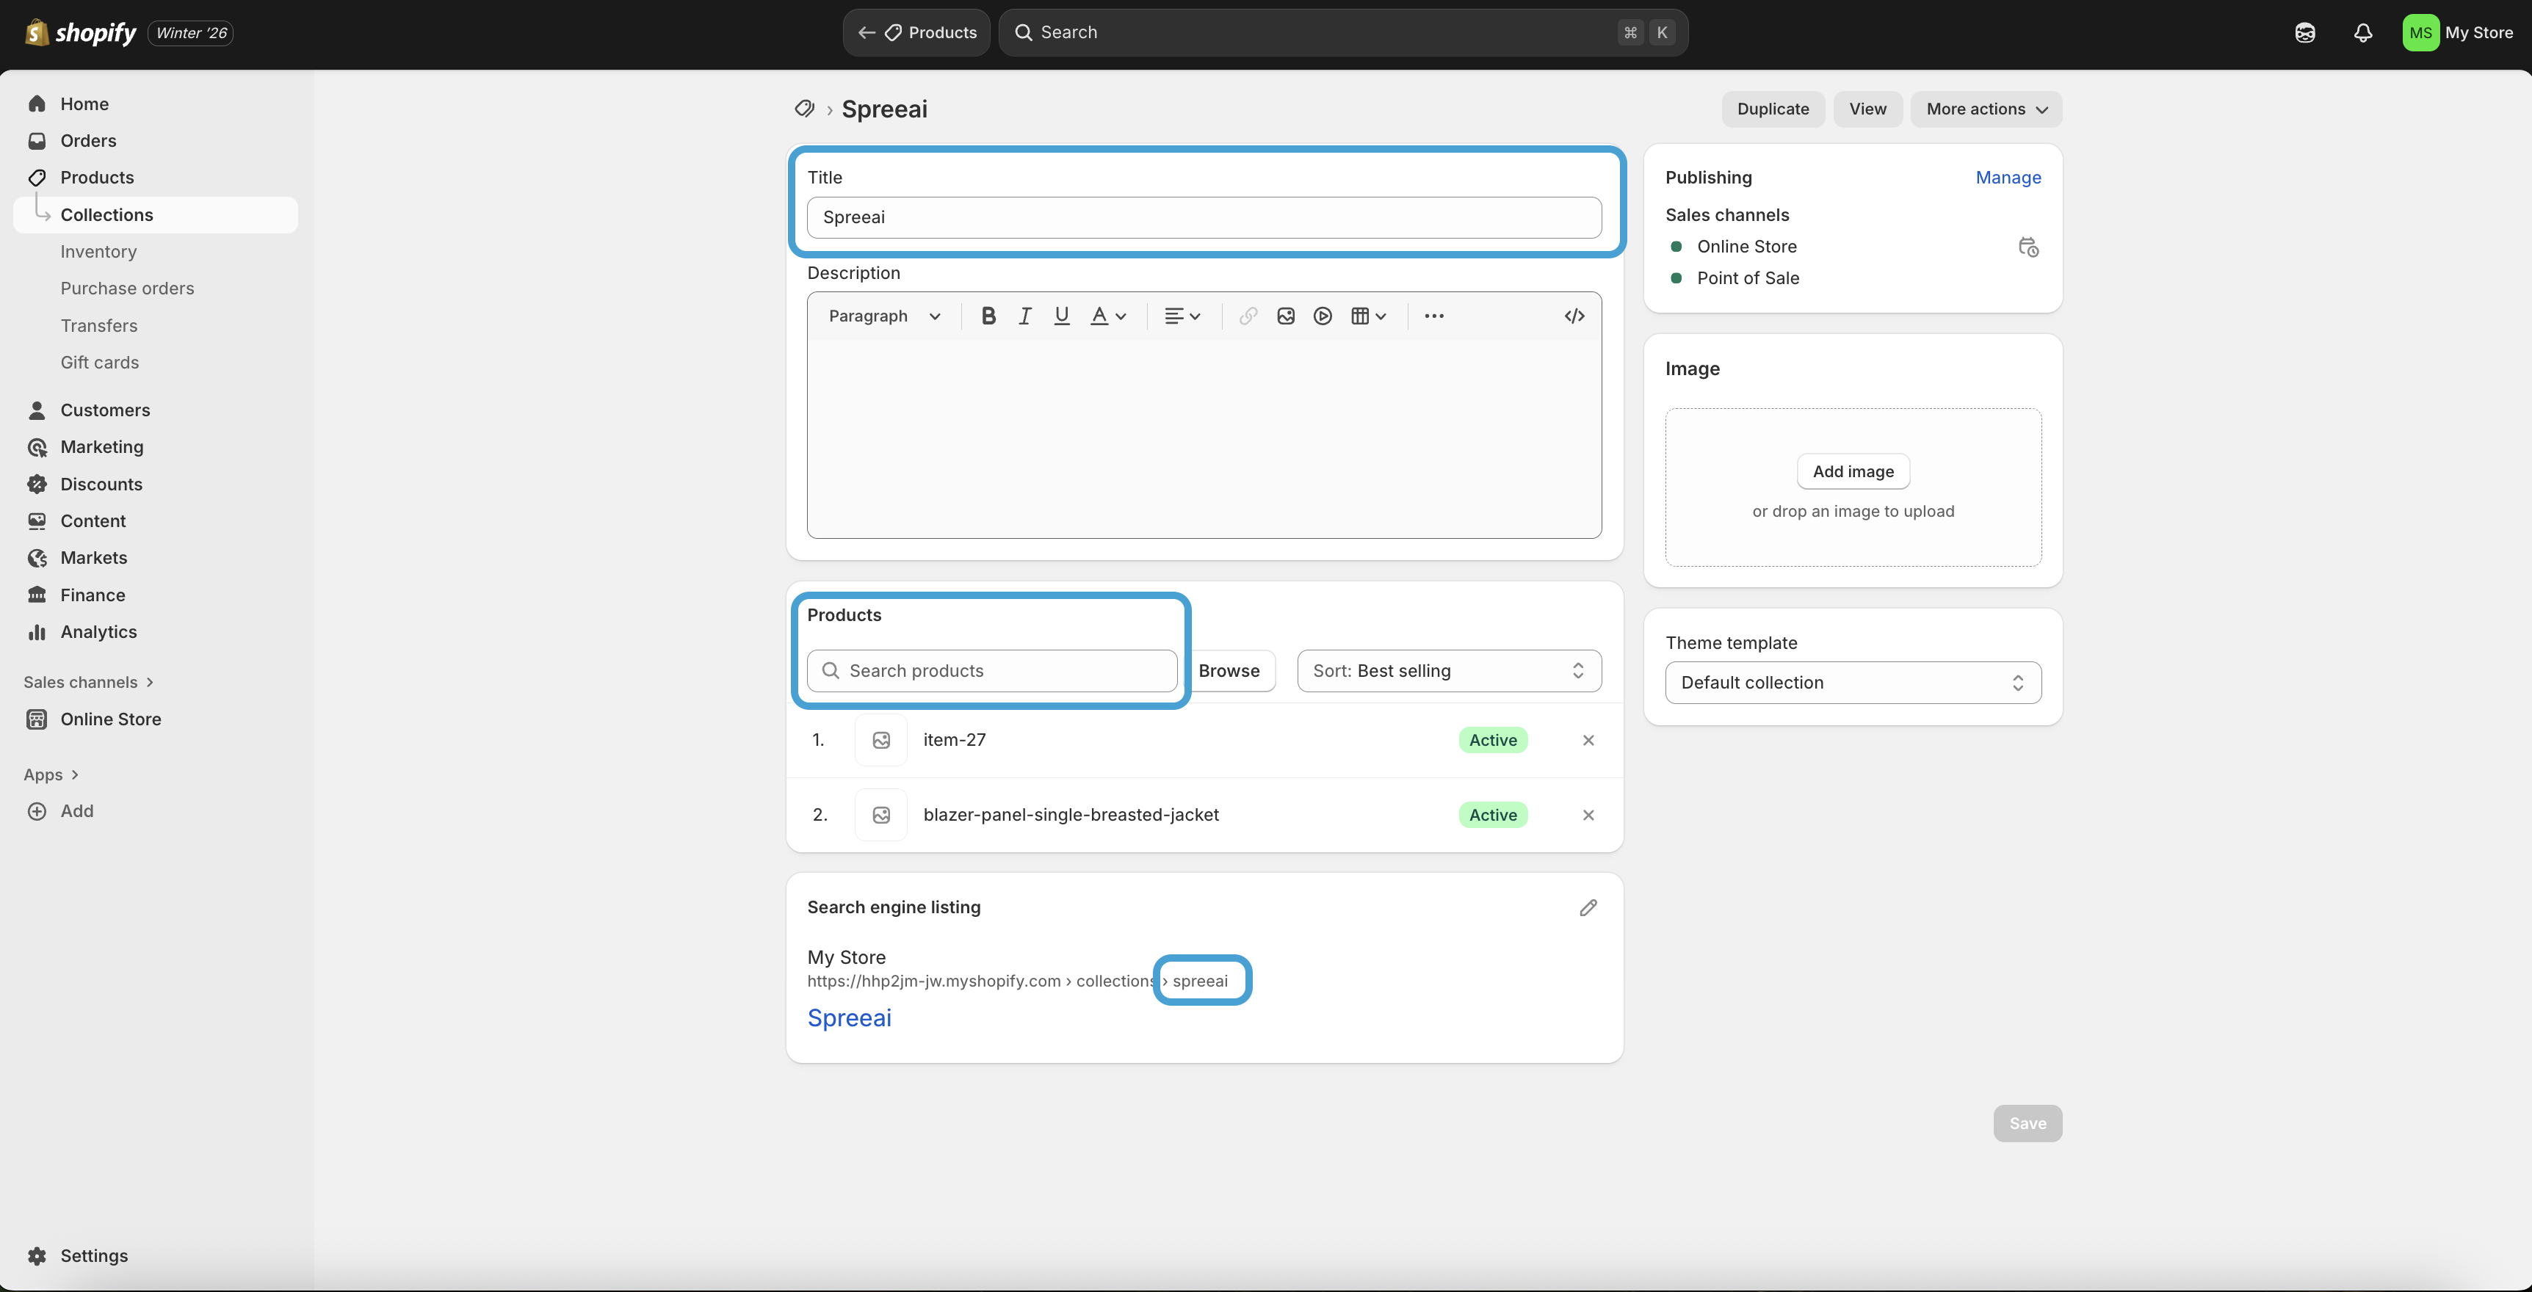Open the text alignment dropdown
The image size is (2532, 1292).
pos(1182,316)
